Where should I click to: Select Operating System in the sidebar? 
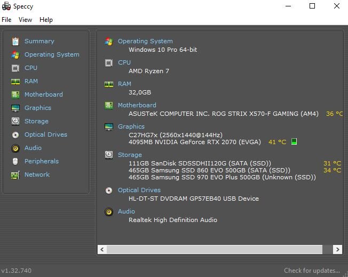(52, 54)
